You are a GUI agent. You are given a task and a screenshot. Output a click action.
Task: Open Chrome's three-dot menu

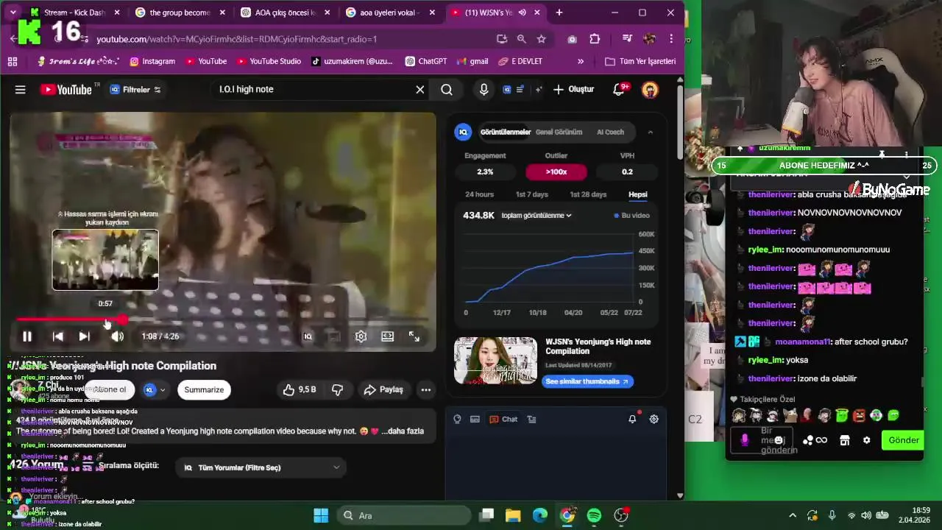tap(671, 39)
